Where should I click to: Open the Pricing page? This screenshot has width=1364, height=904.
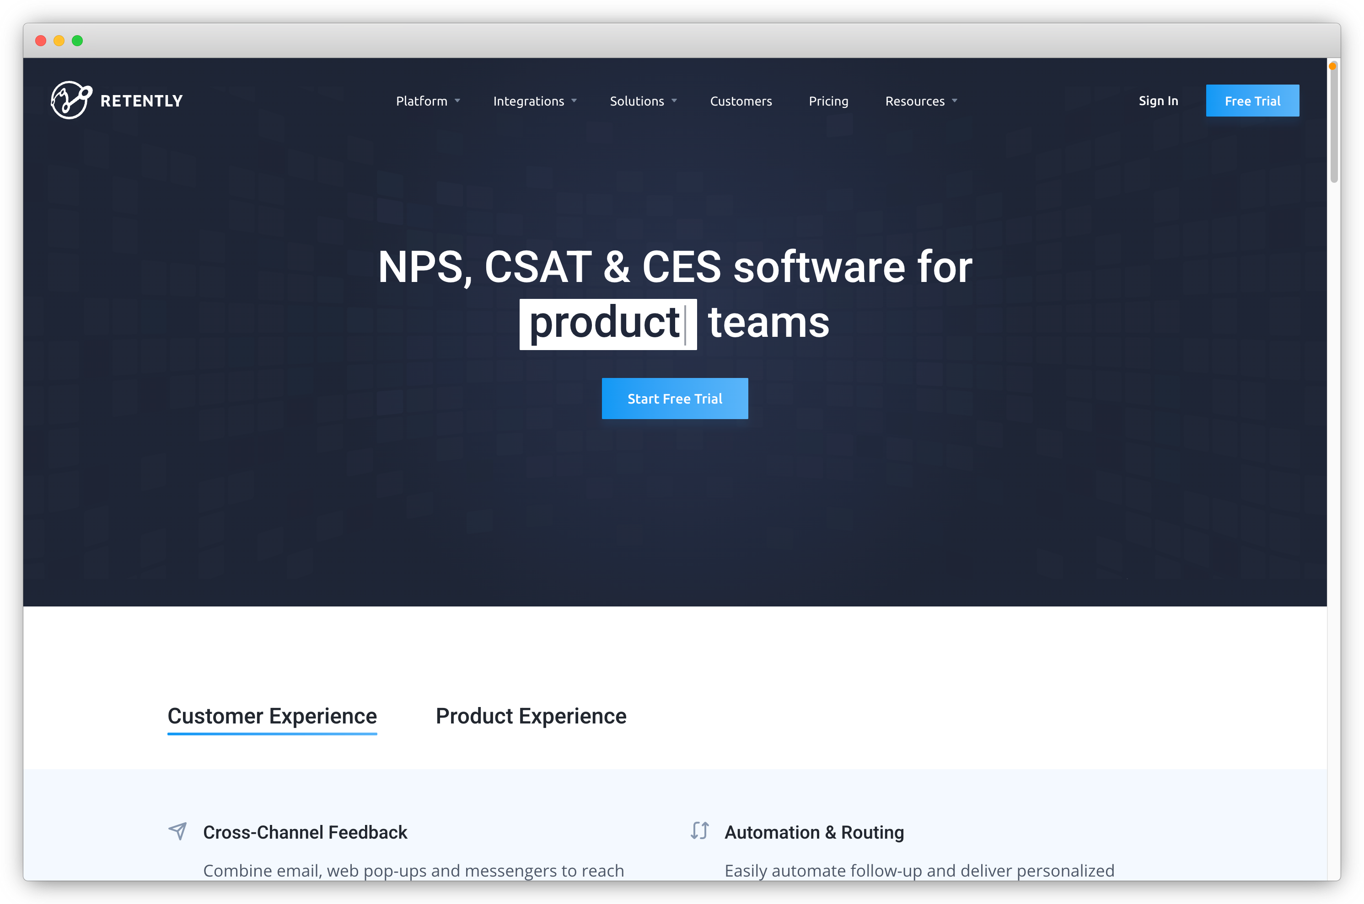[828, 101]
